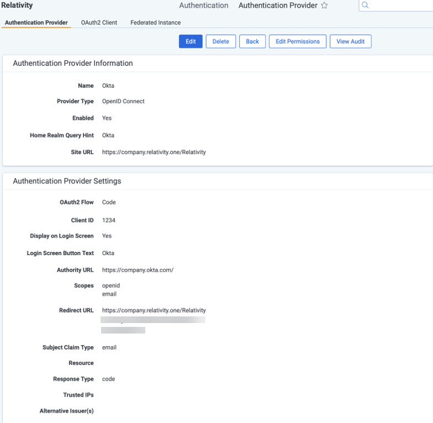Viewport: 433px width, 423px height.
Task: Click the Delete button
Action: pos(221,41)
